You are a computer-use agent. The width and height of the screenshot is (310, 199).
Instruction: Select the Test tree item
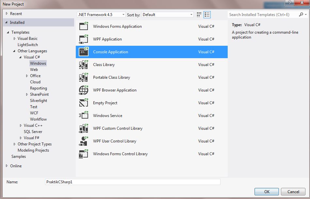click(x=34, y=107)
